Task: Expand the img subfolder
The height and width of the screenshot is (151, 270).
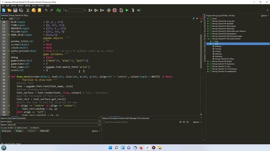Action: pos(211,41)
